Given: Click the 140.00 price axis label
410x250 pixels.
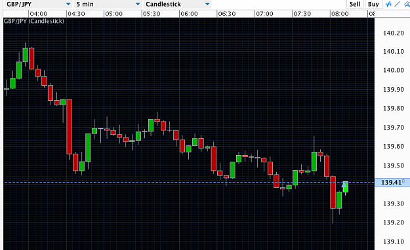Looking at the screenshot, I should tap(394, 70).
